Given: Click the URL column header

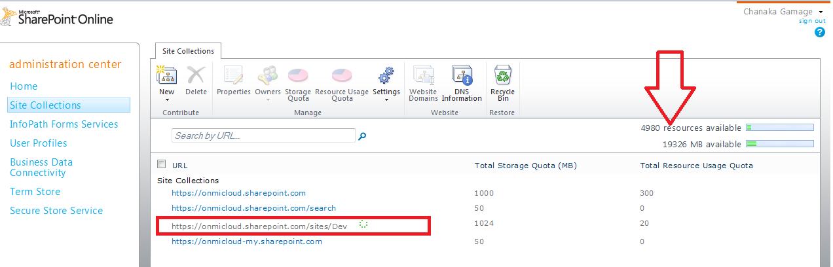Looking at the screenshot, I should click(180, 166).
